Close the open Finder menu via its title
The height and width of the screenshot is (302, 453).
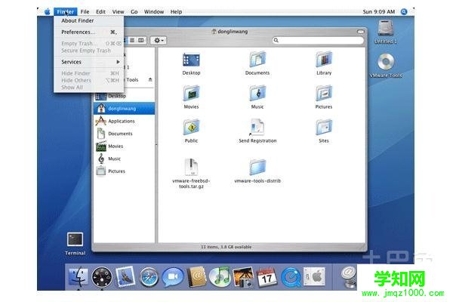point(65,11)
